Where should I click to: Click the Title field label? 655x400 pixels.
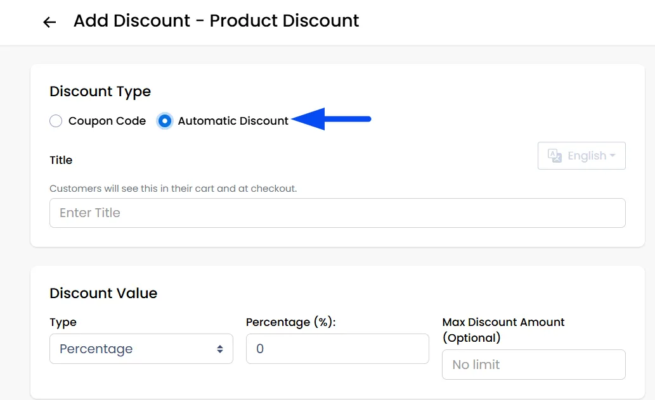click(61, 160)
